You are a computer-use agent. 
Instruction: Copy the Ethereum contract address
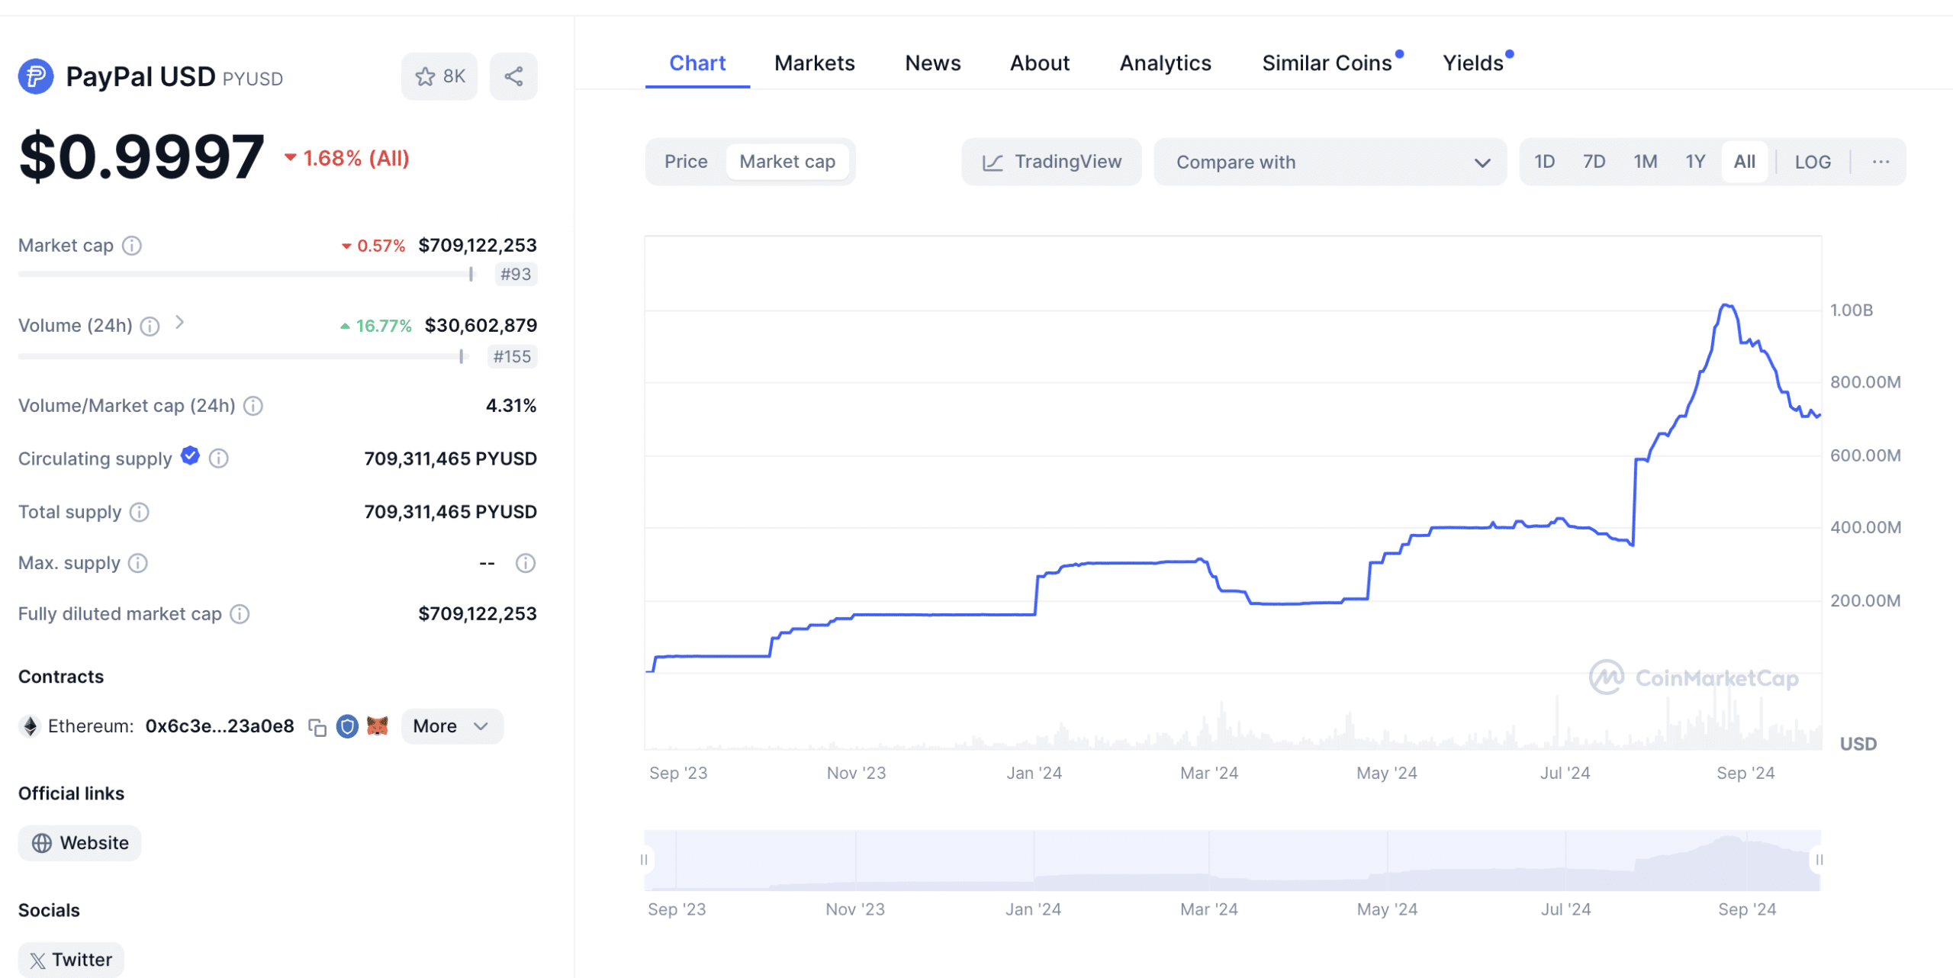[x=317, y=727]
